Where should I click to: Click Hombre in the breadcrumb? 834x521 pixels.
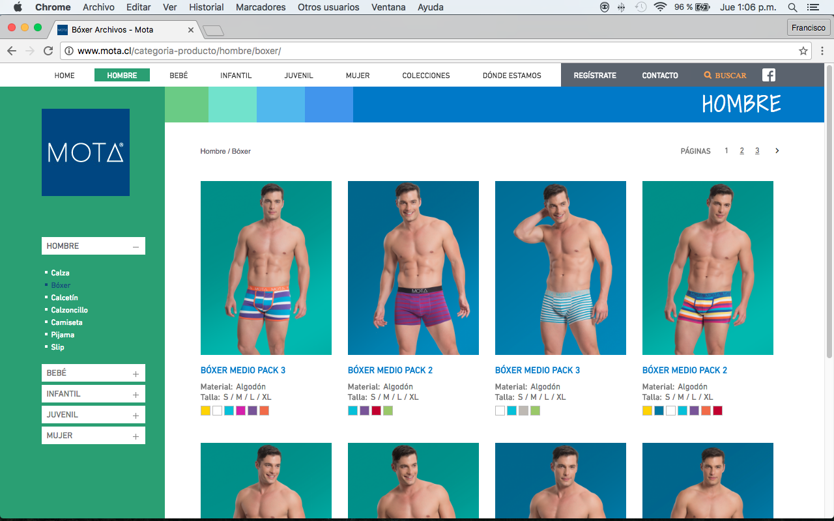(x=213, y=151)
